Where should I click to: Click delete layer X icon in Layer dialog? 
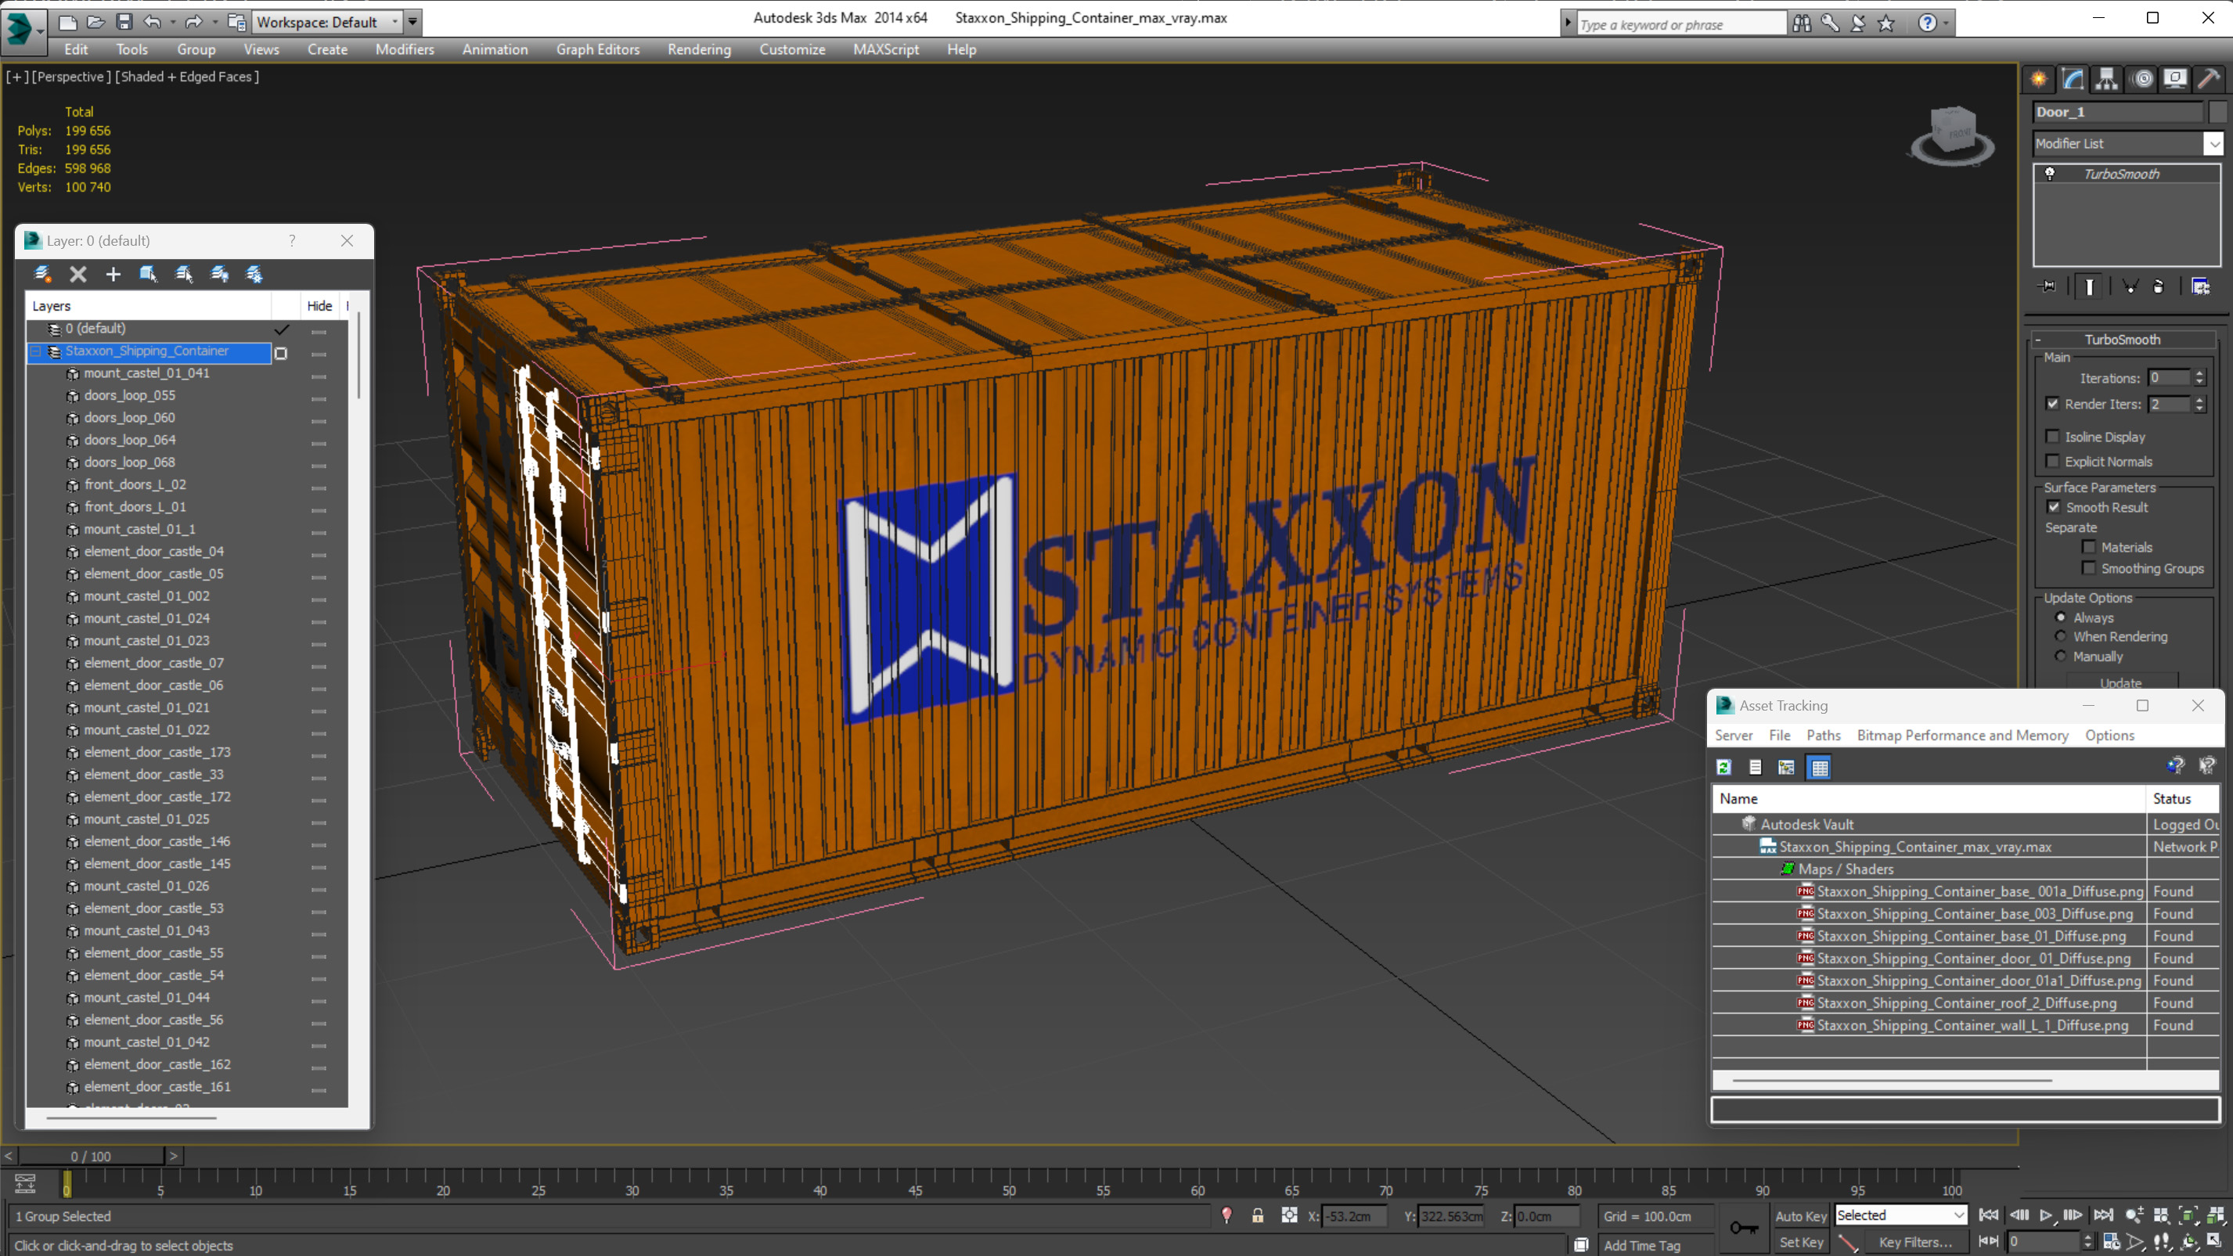(78, 275)
